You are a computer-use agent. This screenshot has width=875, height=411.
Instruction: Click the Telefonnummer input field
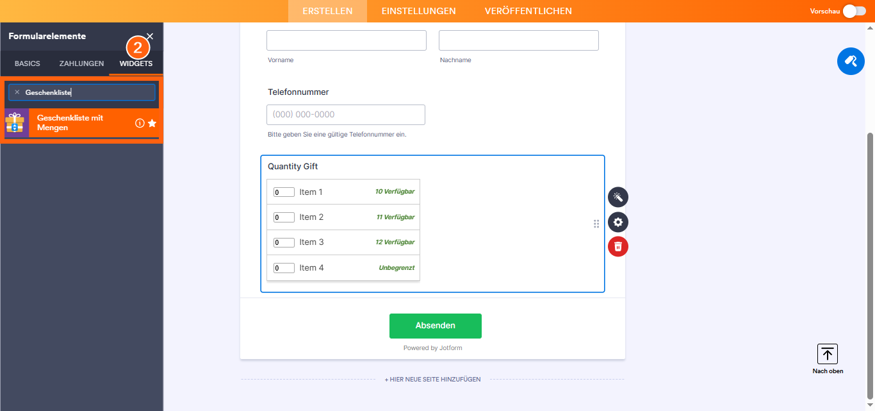click(x=346, y=115)
